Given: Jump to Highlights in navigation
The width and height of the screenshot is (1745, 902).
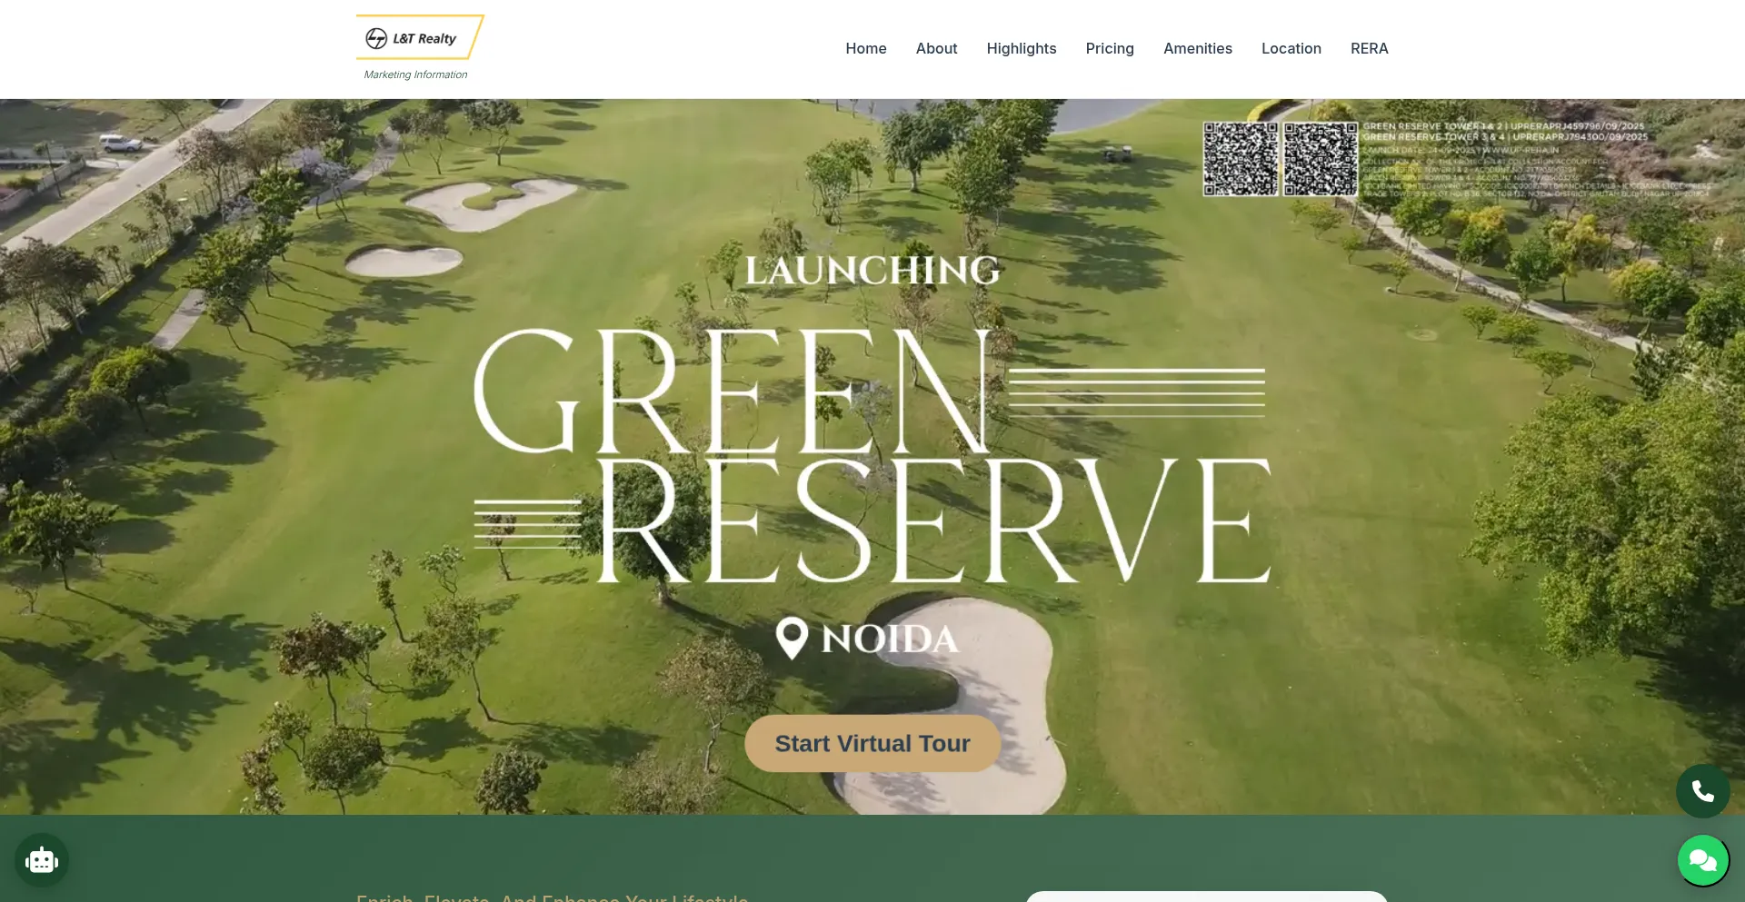Looking at the screenshot, I should [x=1022, y=48].
